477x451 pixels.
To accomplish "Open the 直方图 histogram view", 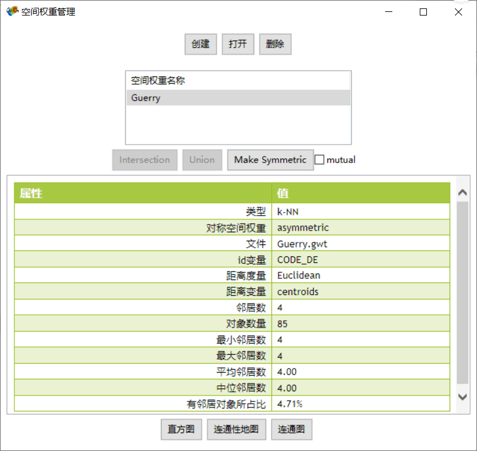I will [x=181, y=429].
